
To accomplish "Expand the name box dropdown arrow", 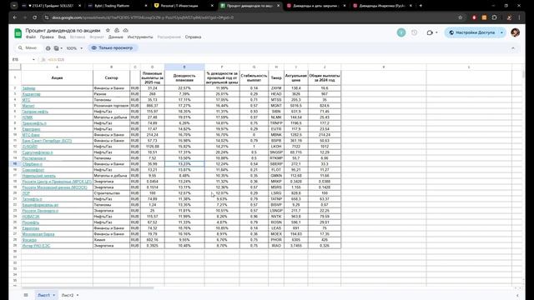I will click(x=33, y=59).
